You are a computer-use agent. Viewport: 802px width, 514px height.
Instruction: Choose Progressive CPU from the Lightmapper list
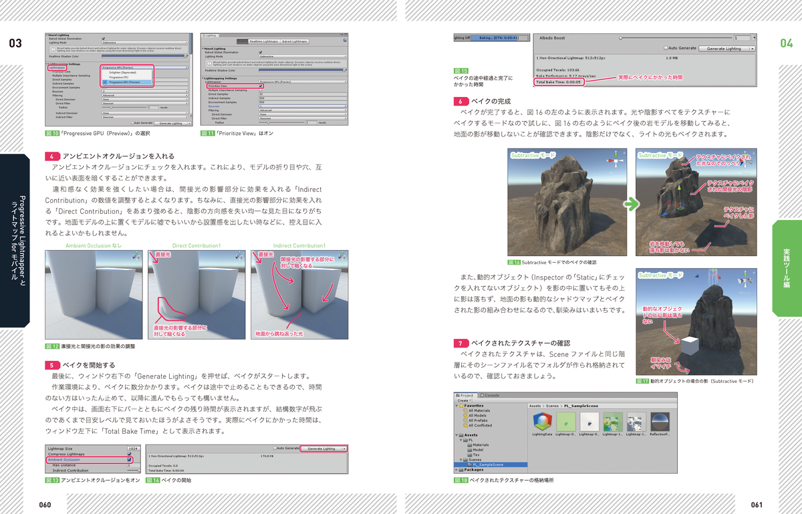[x=126, y=78]
